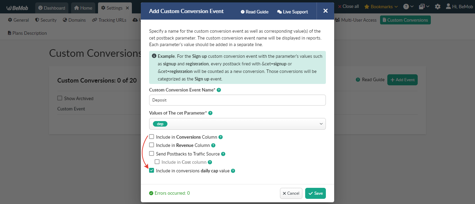
Task: Go to the Dashboard tab
Action: click(x=51, y=8)
